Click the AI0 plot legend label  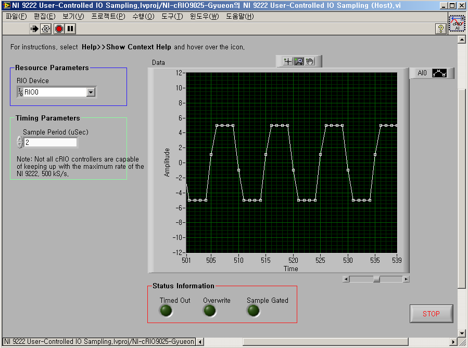(x=422, y=73)
